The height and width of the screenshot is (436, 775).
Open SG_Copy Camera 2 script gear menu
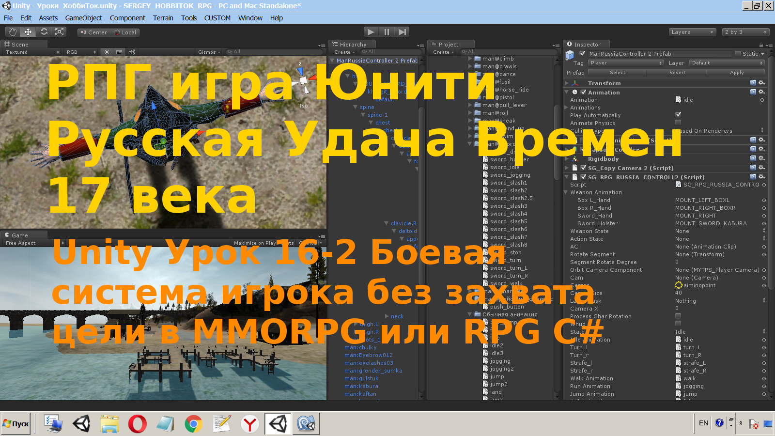761,168
